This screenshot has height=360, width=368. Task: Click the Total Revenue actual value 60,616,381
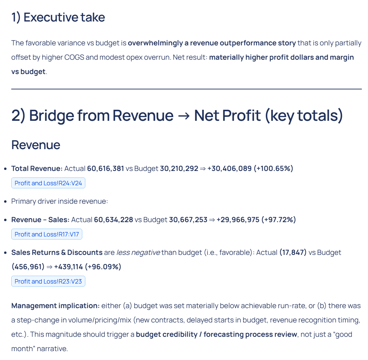105,169
